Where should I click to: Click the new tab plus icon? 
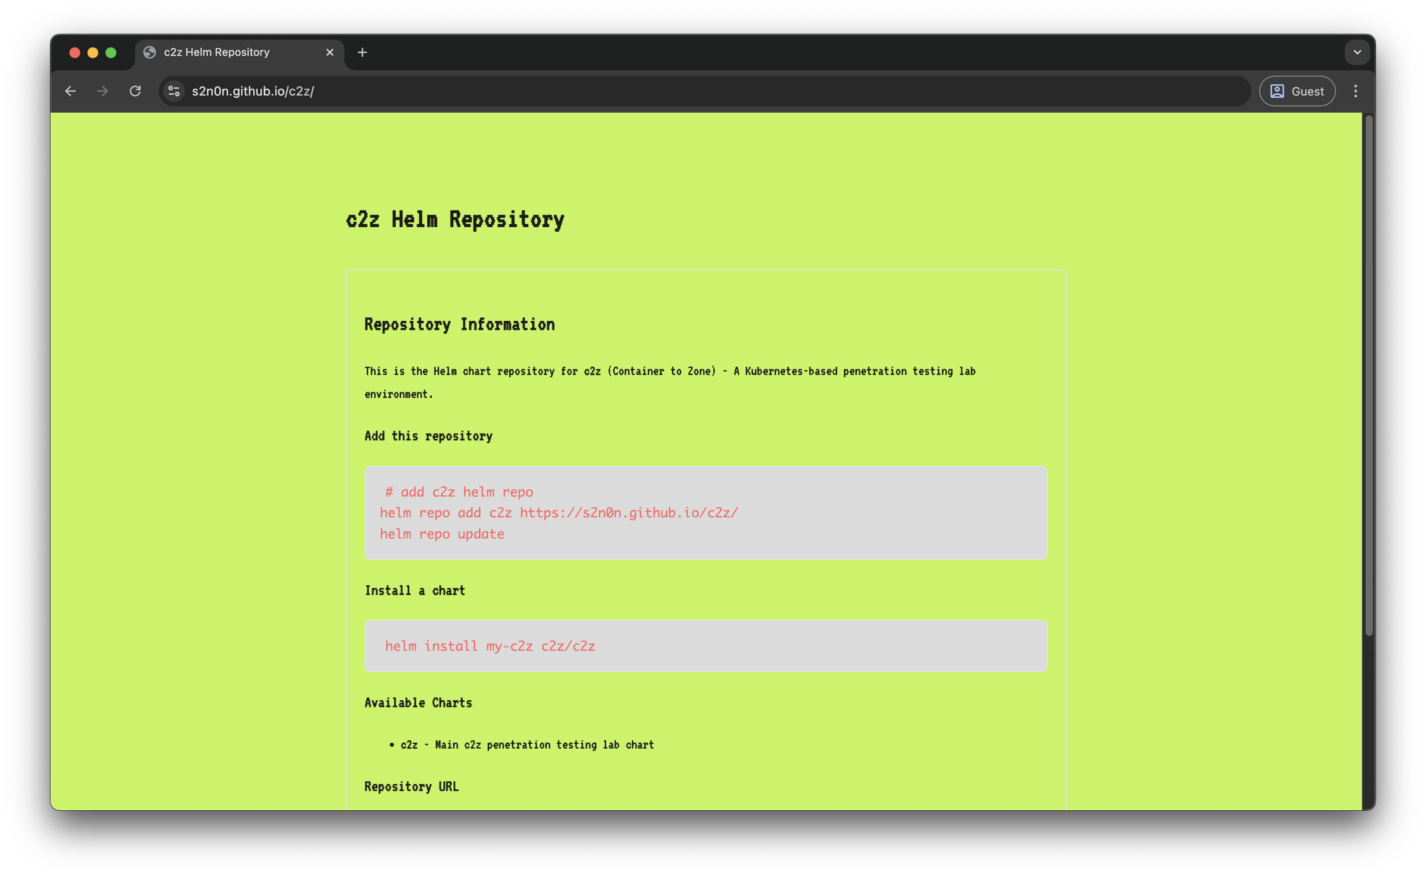362,52
